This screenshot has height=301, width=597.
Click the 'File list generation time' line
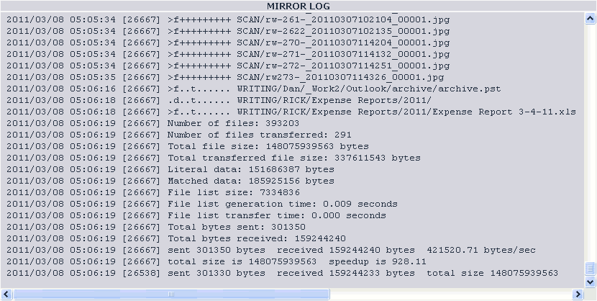[x=202, y=204]
